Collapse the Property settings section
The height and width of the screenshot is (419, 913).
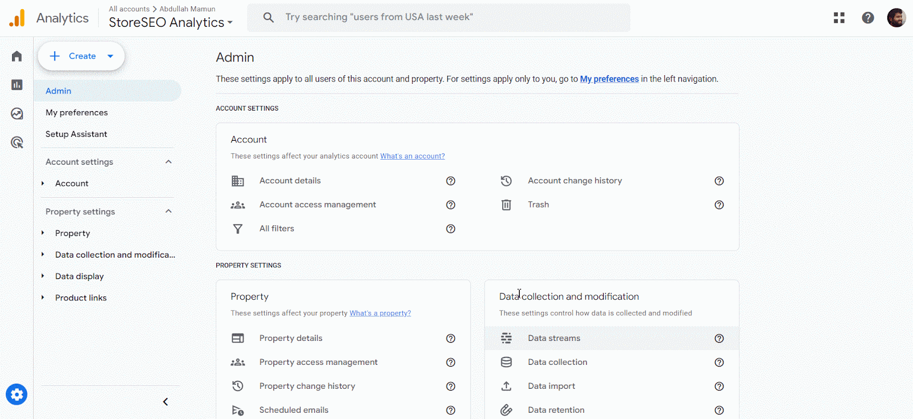coord(168,211)
